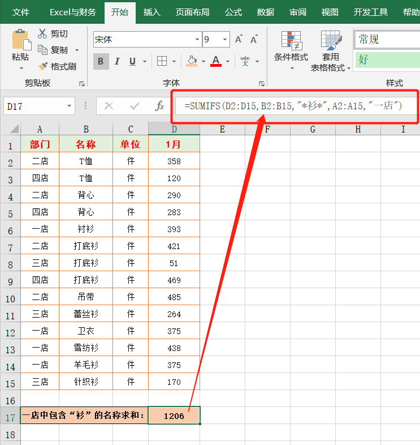Expand the font size dropdown
The image size is (420, 445).
pos(226,40)
